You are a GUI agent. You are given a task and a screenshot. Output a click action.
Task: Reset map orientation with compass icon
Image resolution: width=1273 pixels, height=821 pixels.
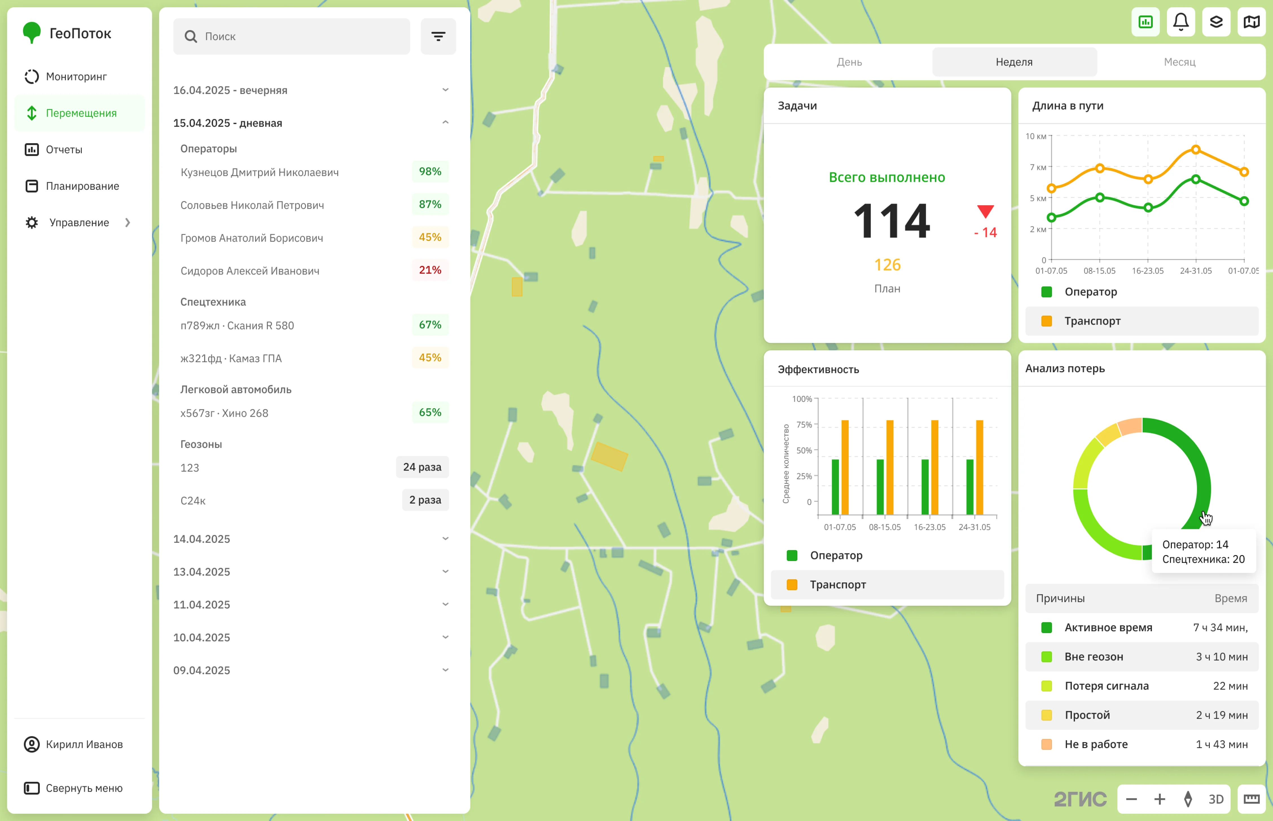(1188, 799)
